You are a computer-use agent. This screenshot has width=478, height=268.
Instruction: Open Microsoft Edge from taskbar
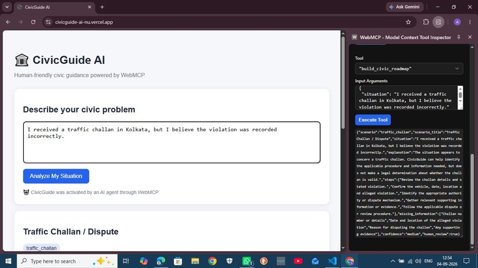[161, 261]
